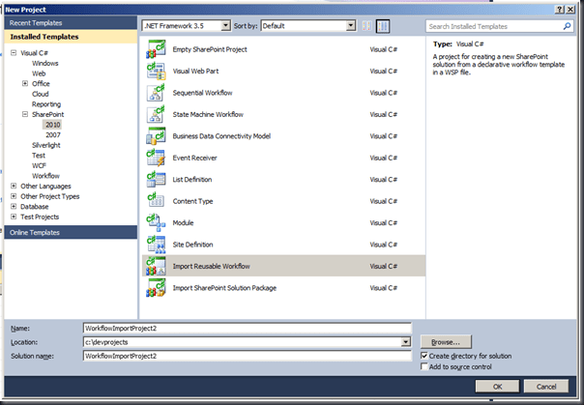This screenshot has width=584, height=405.
Task: Collapse the SharePoint tree node
Action: 25,114
